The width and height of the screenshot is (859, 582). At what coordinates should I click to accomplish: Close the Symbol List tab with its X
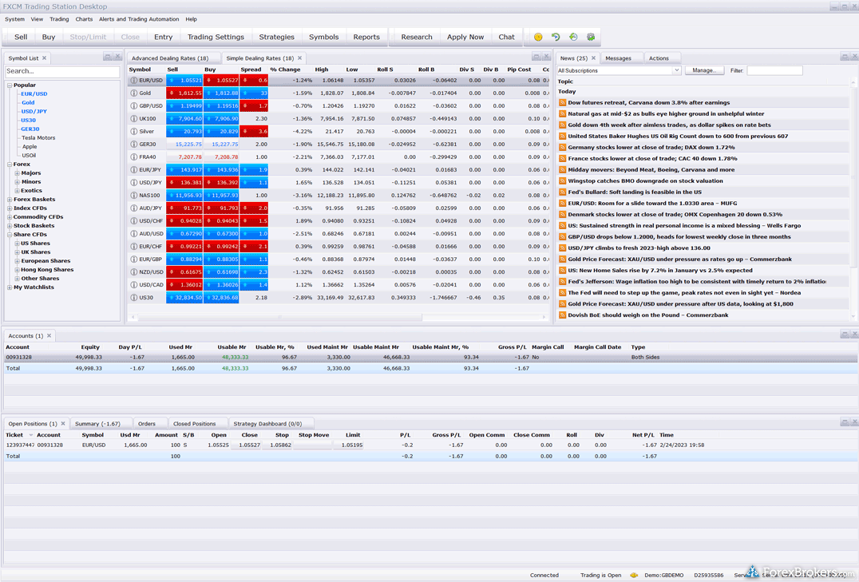tap(45, 58)
